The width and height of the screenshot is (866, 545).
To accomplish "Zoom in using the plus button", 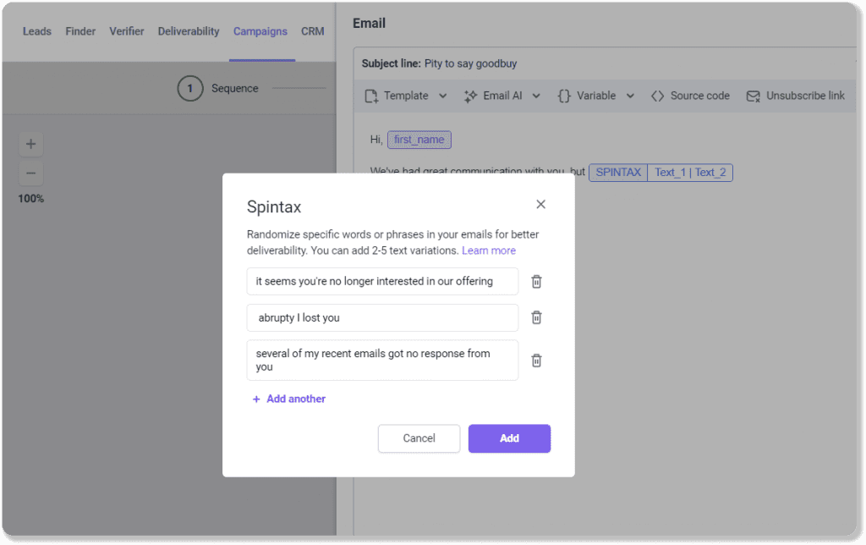I will pyautogui.click(x=30, y=143).
